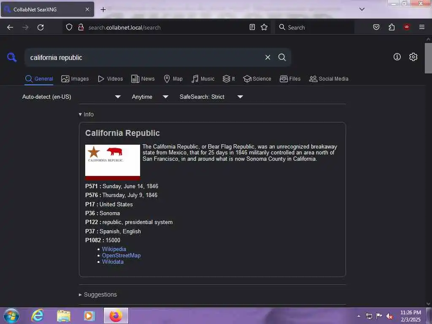432x324 pixels.
Task: Open the Anytime time range dropdown
Action: 150,97
